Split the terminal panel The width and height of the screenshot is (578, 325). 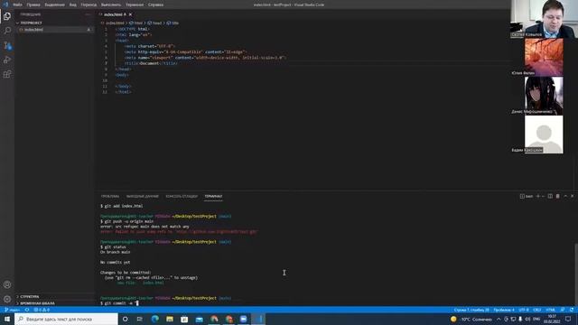550,196
